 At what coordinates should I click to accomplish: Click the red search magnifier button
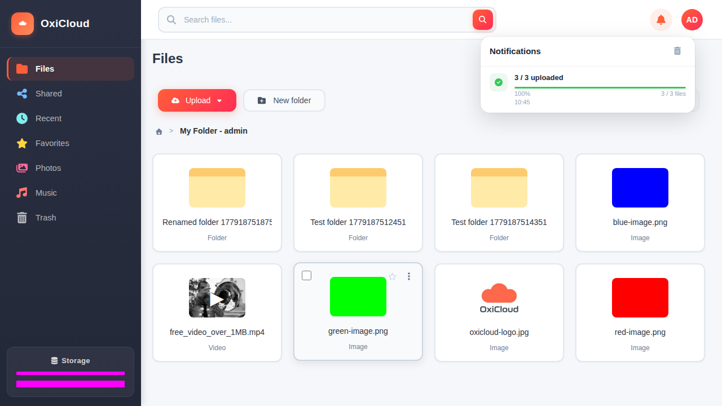click(x=483, y=20)
